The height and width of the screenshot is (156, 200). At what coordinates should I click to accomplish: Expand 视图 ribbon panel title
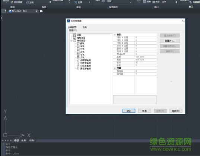pos(44,7)
